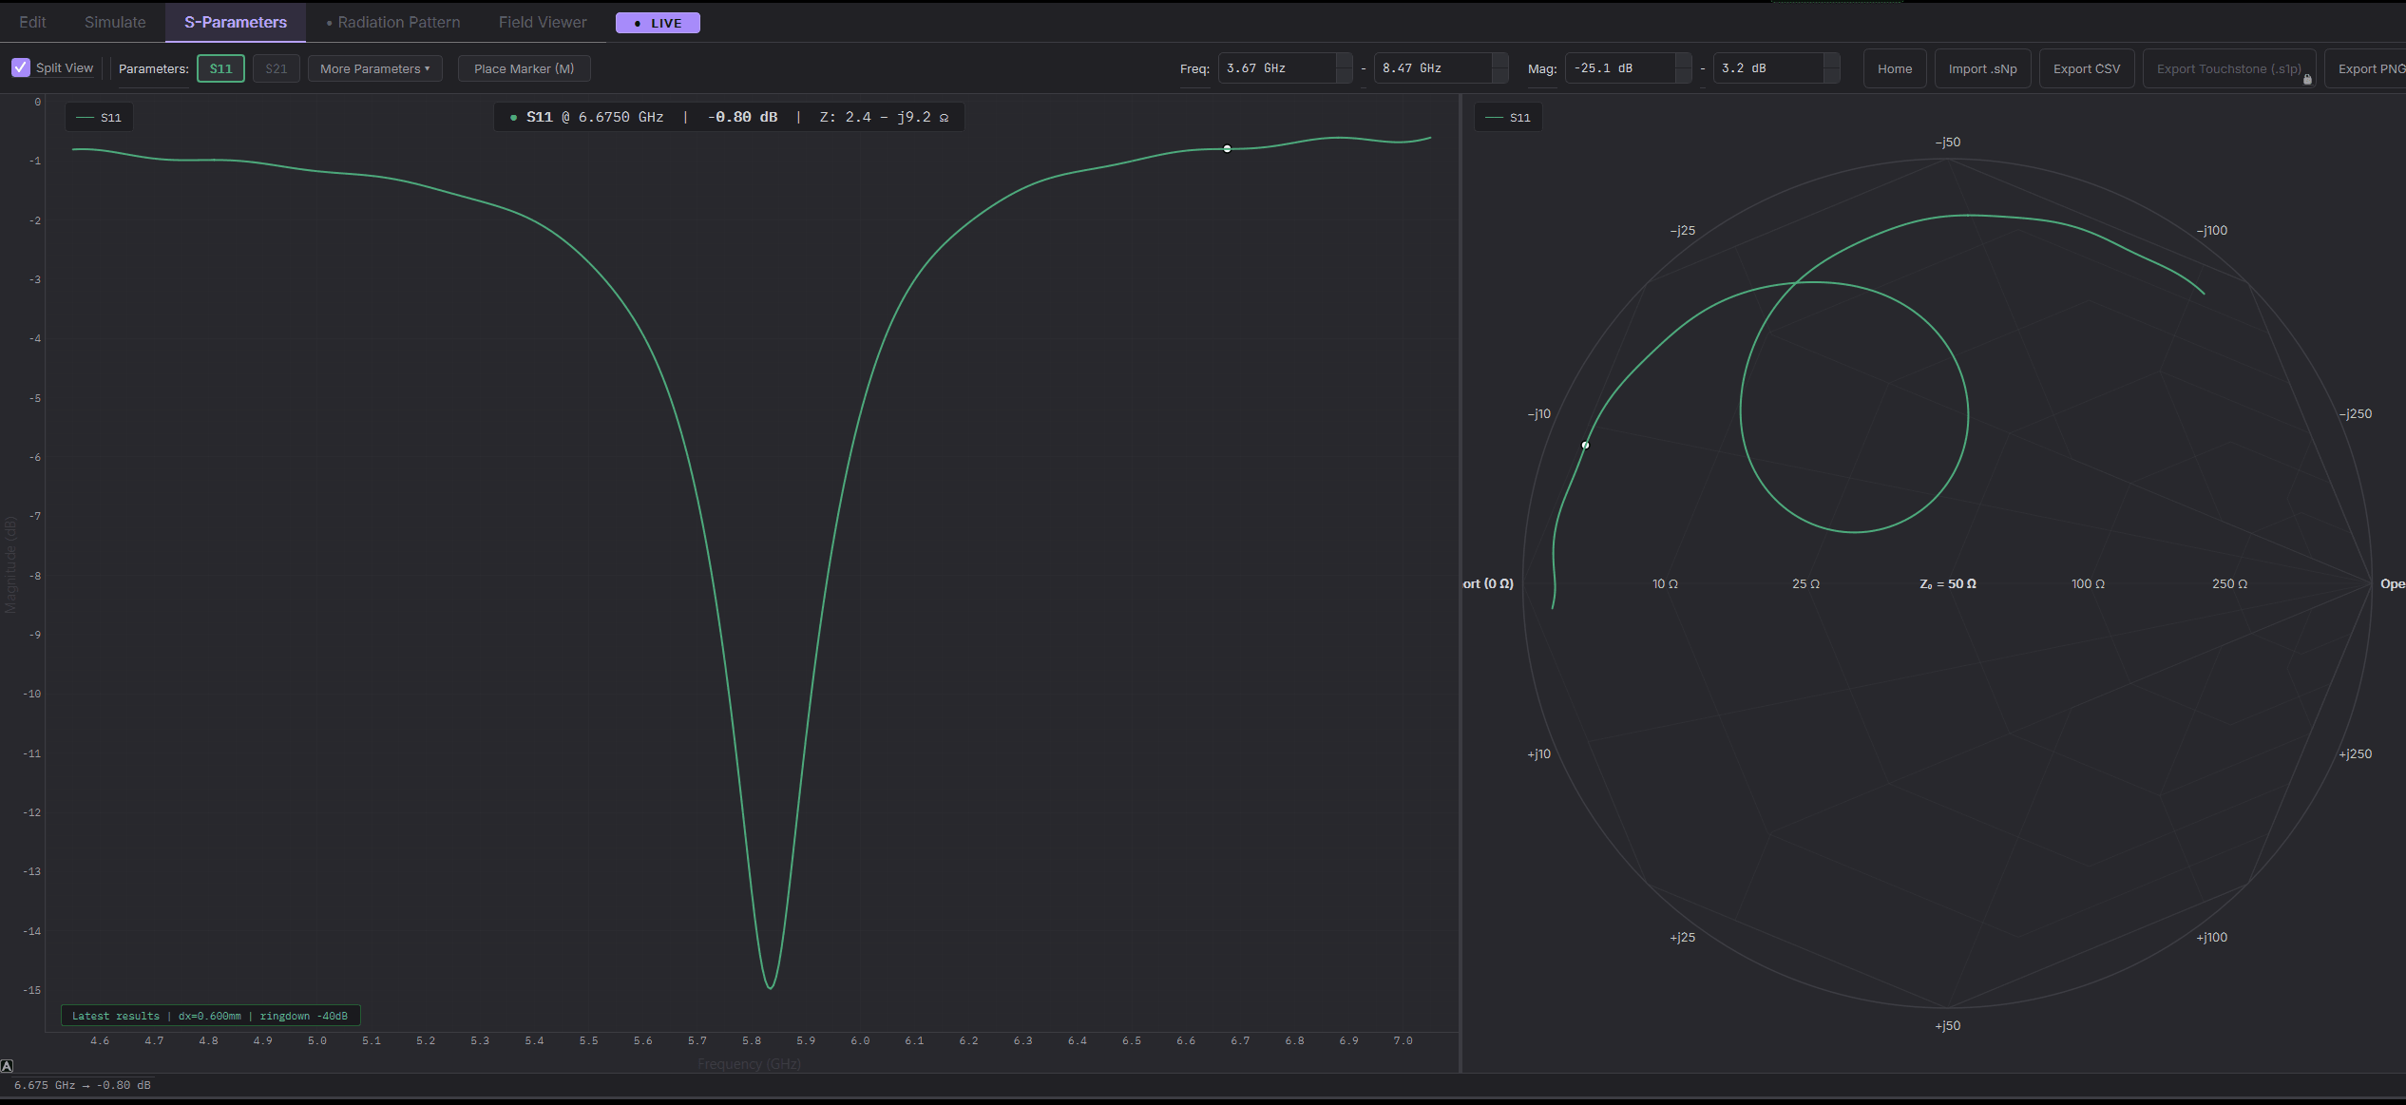Click Place Marker (M) button
Viewport: 2406px width, 1105px height.
pyautogui.click(x=525, y=68)
